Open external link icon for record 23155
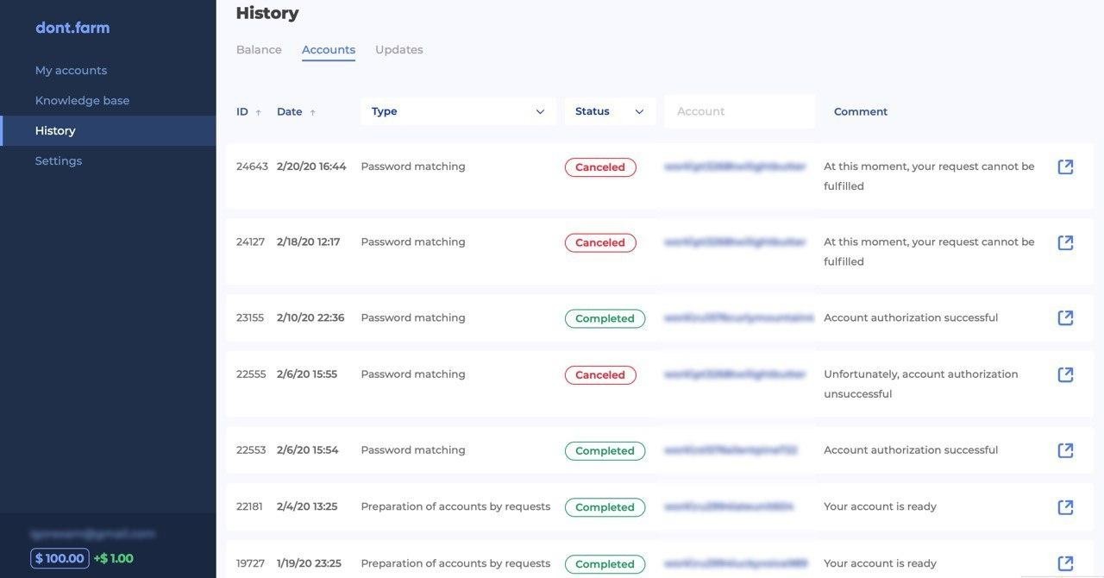Screen dimensions: 1104x578 coord(1065,317)
